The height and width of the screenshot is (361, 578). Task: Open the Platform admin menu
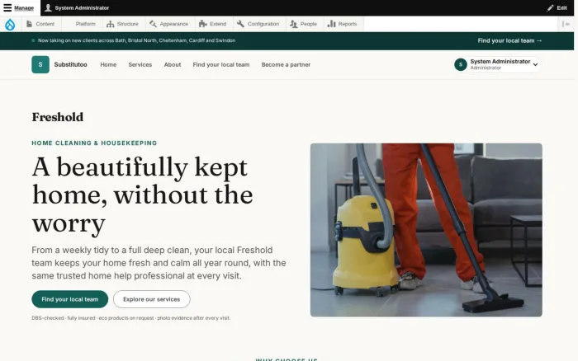[x=83, y=24]
